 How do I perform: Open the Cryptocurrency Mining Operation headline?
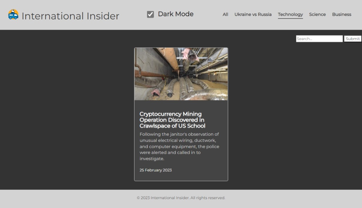pyautogui.click(x=172, y=120)
